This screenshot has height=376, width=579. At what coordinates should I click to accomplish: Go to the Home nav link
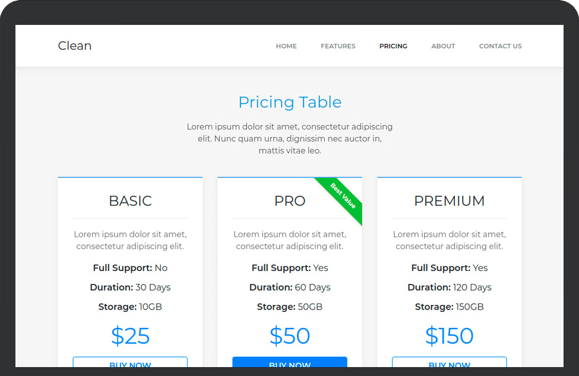tap(286, 46)
